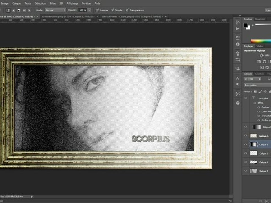Open the Filtre menu

point(53,3)
